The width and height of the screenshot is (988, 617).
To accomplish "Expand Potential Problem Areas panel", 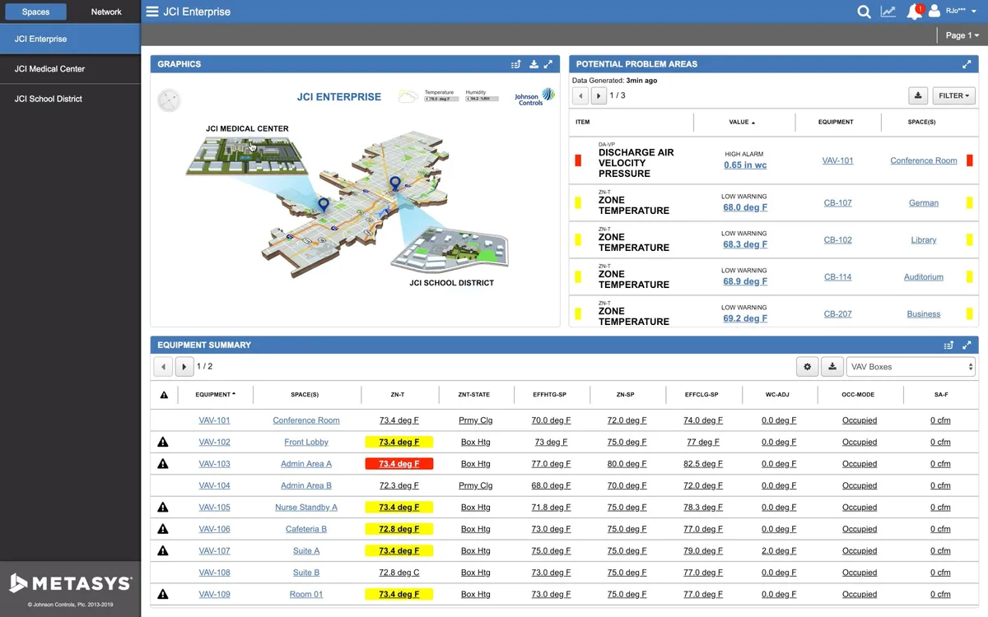I will pyautogui.click(x=967, y=64).
